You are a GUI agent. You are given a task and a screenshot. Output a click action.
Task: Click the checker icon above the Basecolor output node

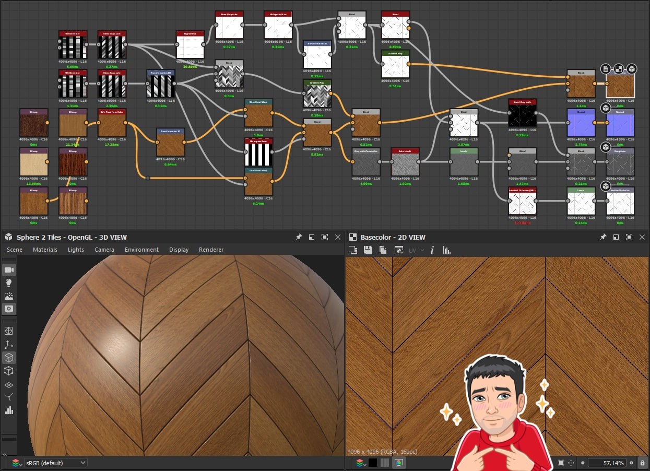click(x=619, y=69)
